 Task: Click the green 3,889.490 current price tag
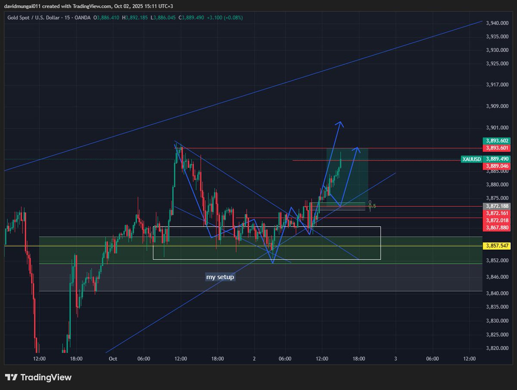[498, 159]
